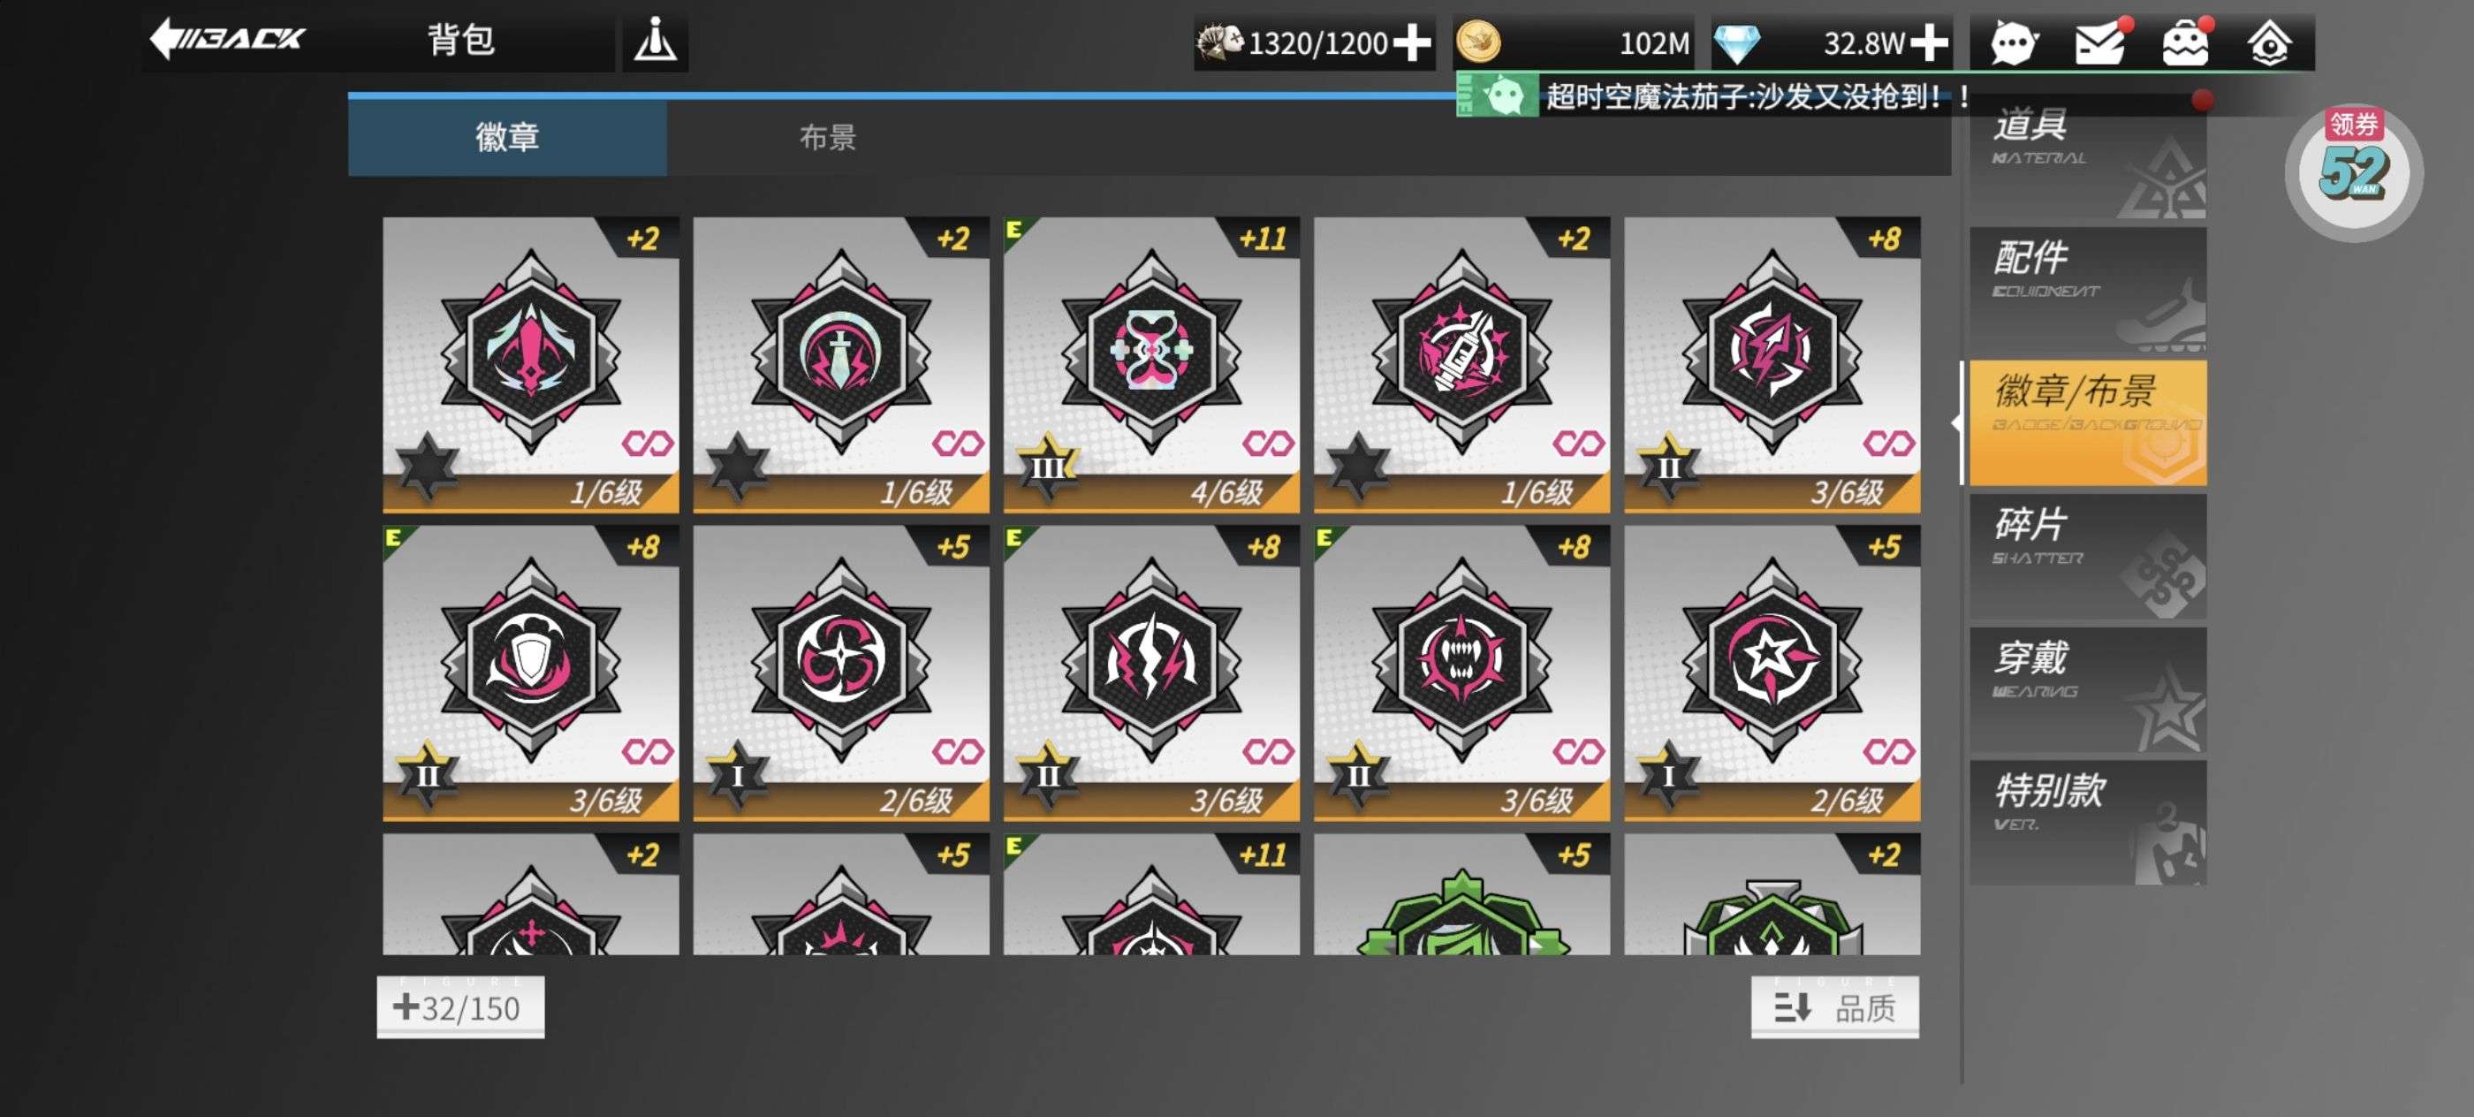Select the 徽章 tab
Viewport: 2474px width, 1117px height.
point(507,137)
